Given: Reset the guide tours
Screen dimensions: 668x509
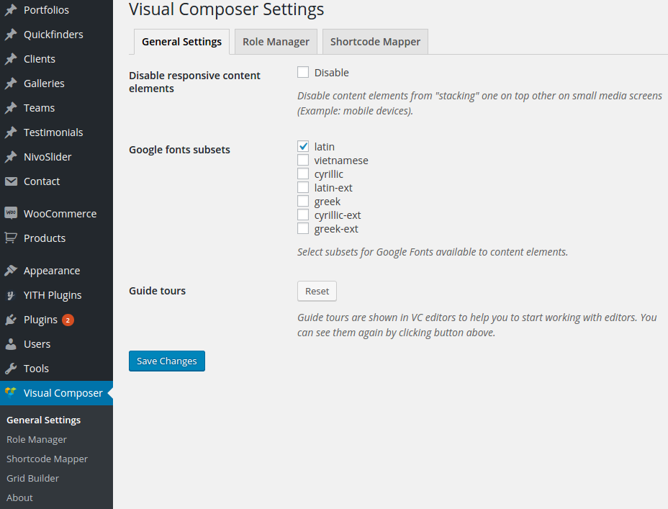Looking at the screenshot, I should 317,291.
